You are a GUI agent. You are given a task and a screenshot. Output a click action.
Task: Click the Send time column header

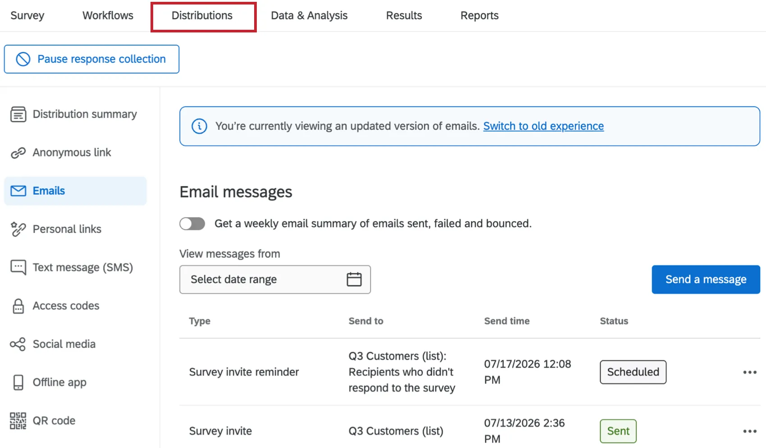[x=507, y=321]
